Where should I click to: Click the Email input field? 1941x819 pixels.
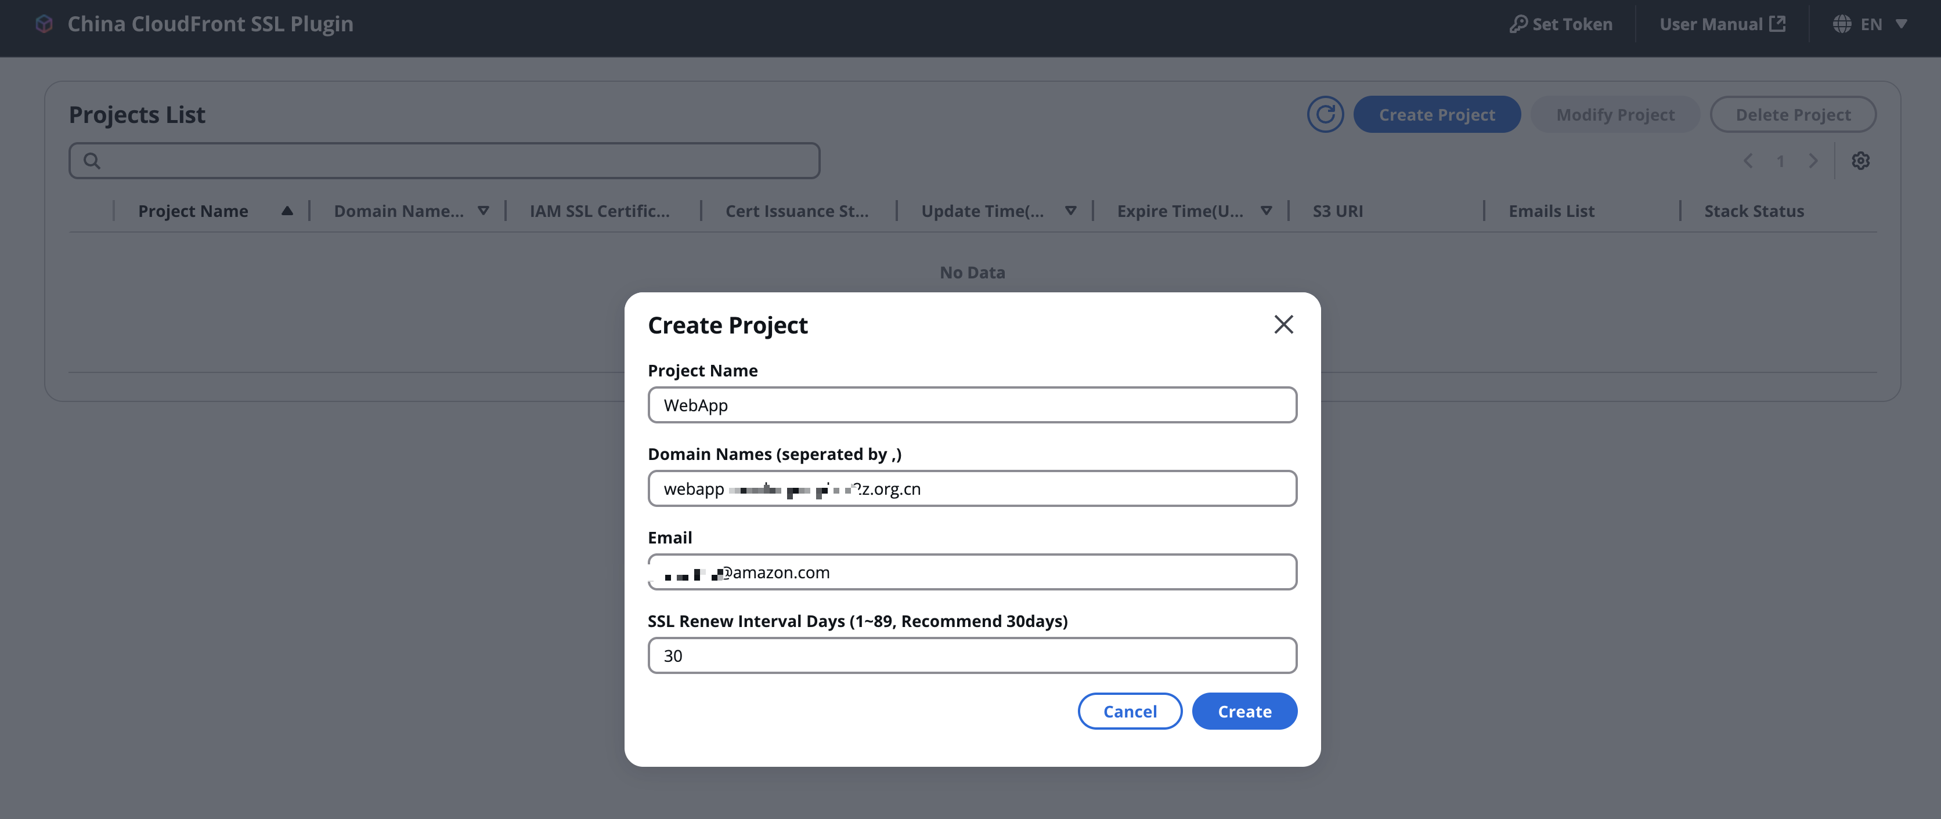pos(972,572)
